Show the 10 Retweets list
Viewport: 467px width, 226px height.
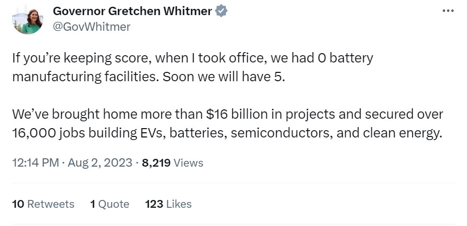[43, 204]
